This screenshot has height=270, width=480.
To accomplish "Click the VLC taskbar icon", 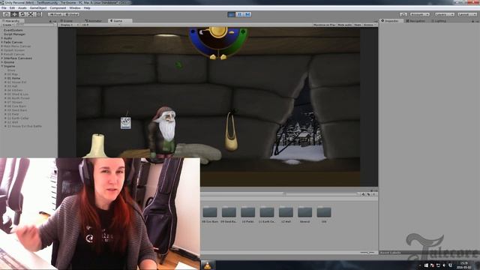I will 208,265.
